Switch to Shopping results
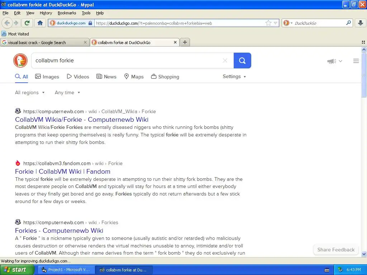Screen dimensions: 367x275 [x=165, y=77]
